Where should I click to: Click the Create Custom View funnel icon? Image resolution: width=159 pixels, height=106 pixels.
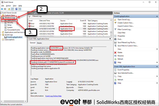click(115, 23)
